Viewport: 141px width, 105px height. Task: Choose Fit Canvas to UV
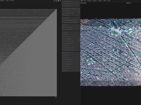click(71, 29)
